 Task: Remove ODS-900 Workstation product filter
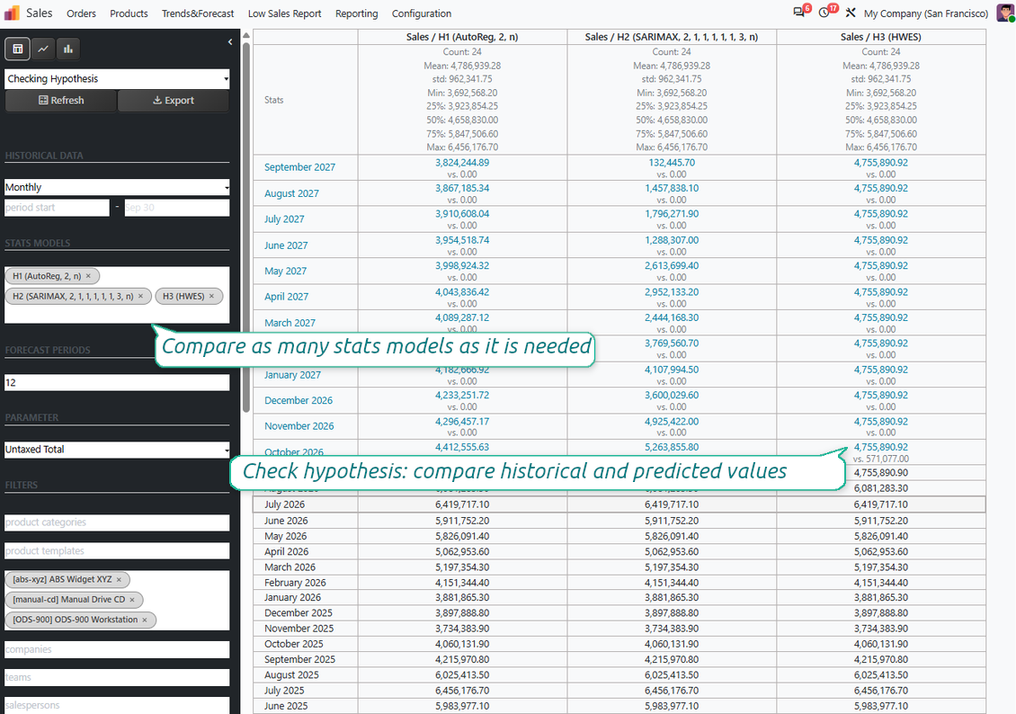pos(145,620)
